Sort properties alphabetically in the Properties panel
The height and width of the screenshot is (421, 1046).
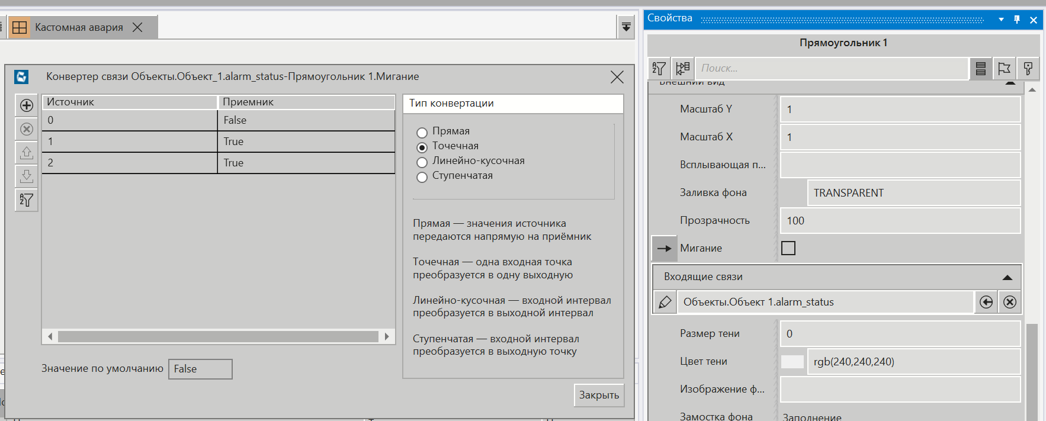click(x=659, y=69)
